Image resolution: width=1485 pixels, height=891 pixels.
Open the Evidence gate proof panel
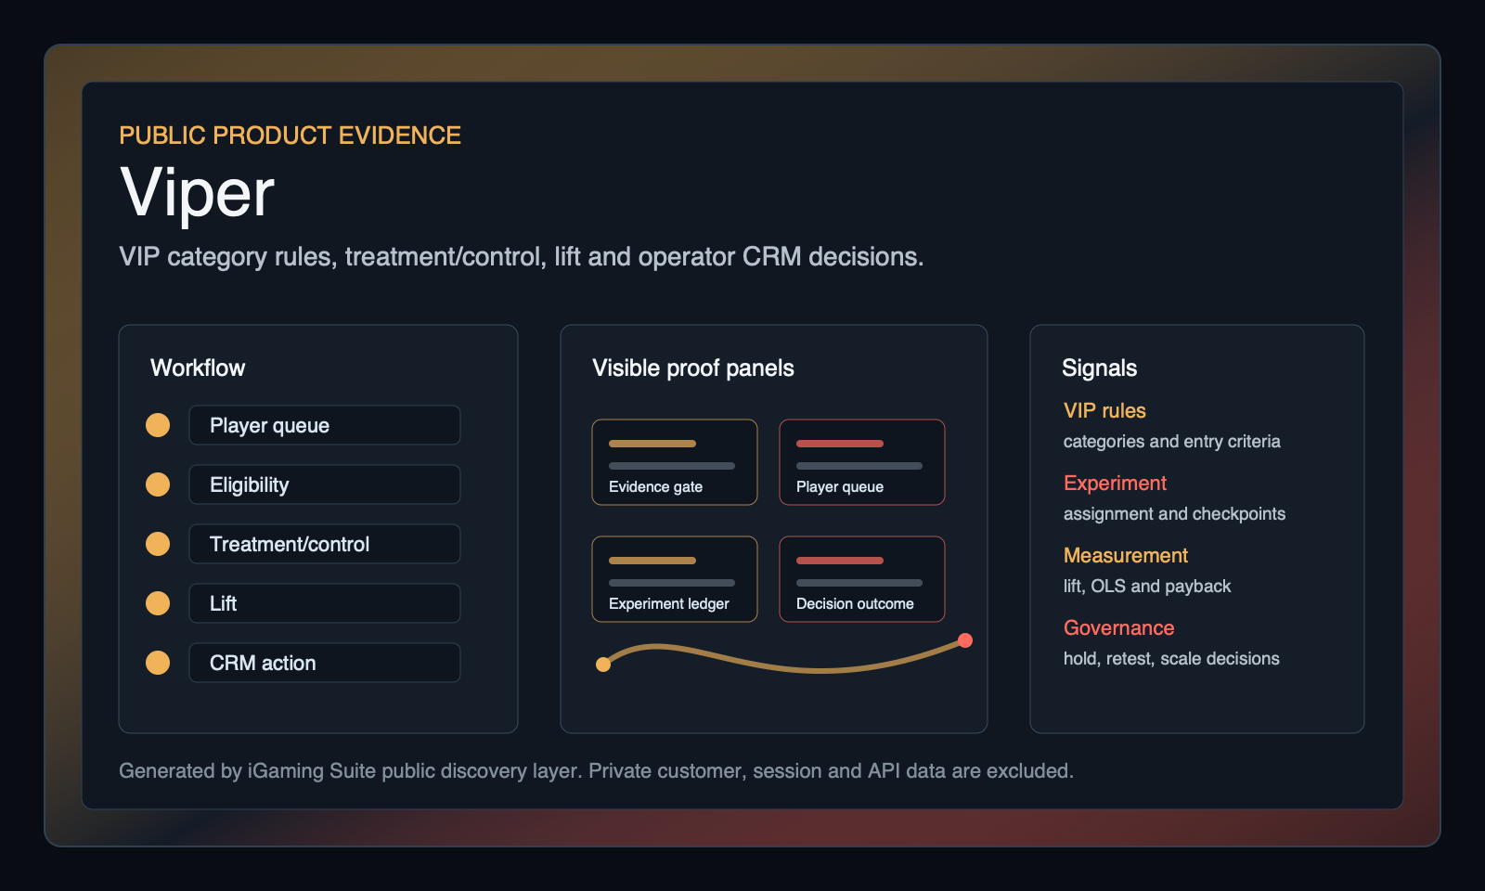click(x=675, y=462)
